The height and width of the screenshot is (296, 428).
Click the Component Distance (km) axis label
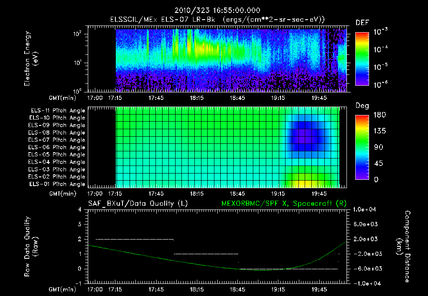tap(403, 247)
